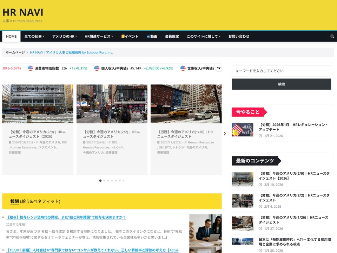This screenshot has width=337, height=253.
Task: Click the keyword search input field
Action: 281,71
